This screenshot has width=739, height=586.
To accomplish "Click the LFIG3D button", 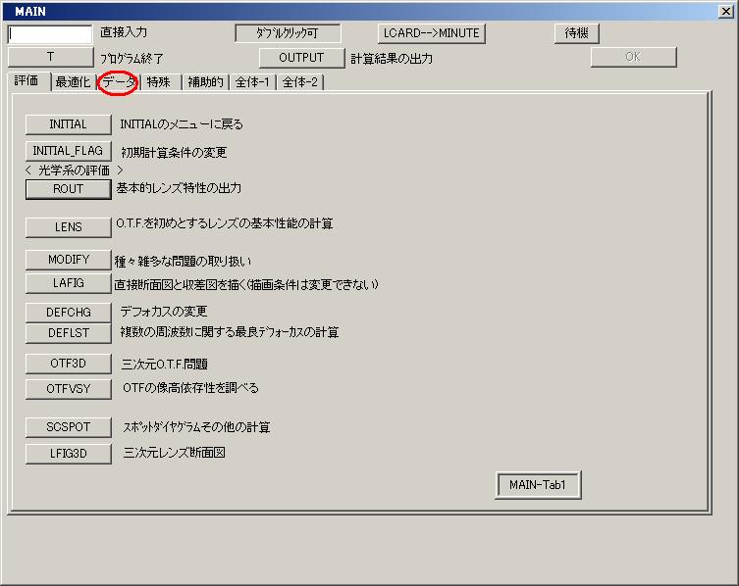I will pos(69,454).
